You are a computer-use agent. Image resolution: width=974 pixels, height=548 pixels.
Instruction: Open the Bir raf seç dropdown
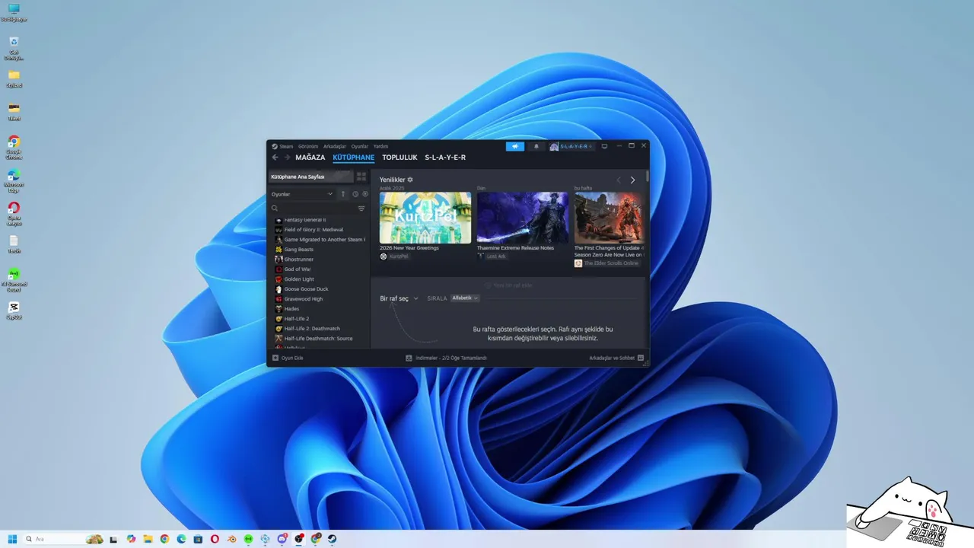[399, 298]
